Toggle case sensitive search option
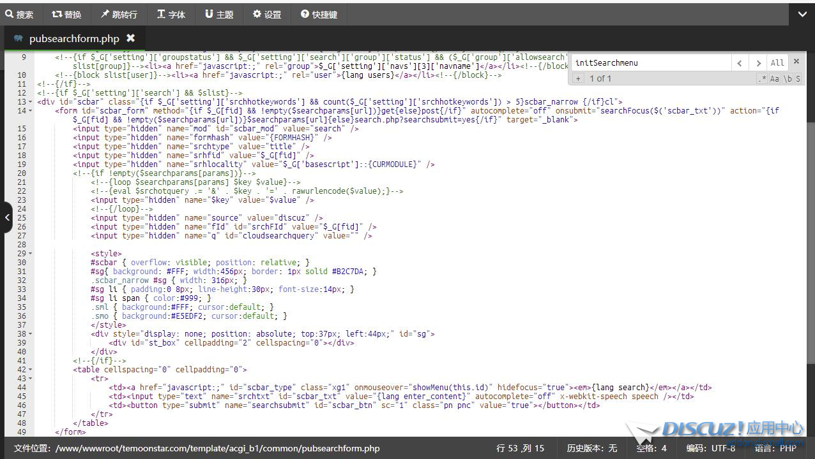 [774, 78]
